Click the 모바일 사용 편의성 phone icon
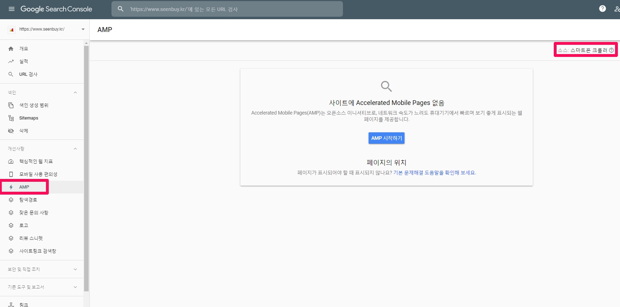 tap(11, 174)
